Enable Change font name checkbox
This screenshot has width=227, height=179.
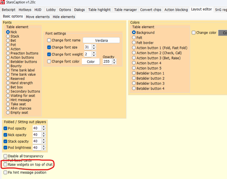click(49, 40)
